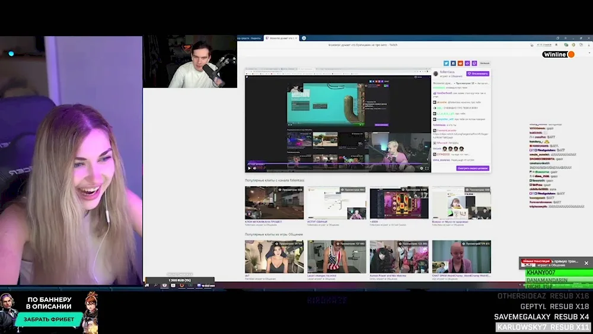This screenshot has height=334, width=593.
Task: Mute the clip via volume speaker icon
Action: (x=254, y=168)
